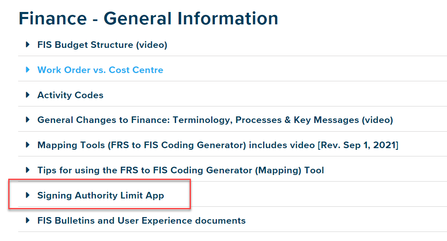Screen dimensions: 447x241
Task: Click the arrow beside FIS Bulletins and User Experience documents
Action: point(27,220)
